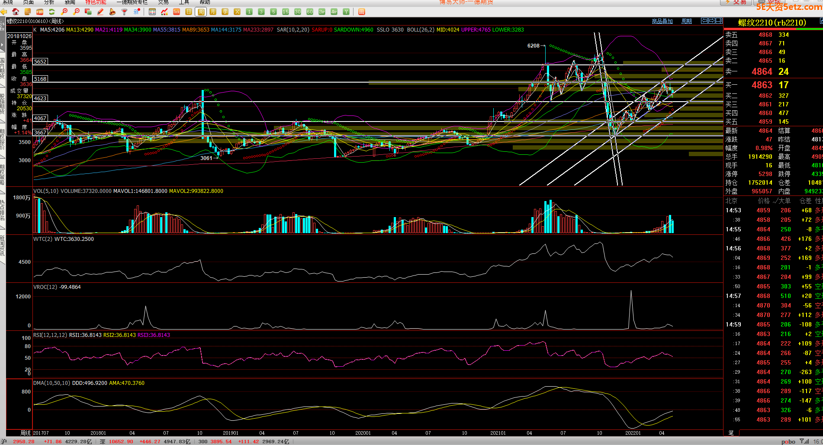Open the 页面 menu
This screenshot has width=823, height=445.
pos(29,2)
